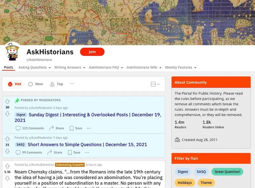Change the post layout view dropdown
Viewport: 255px width, 188px height.
pyautogui.click(x=155, y=84)
